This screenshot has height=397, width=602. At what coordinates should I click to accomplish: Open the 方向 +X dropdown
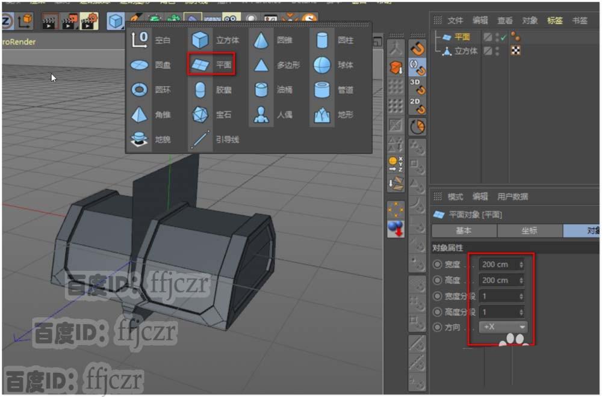coord(504,327)
